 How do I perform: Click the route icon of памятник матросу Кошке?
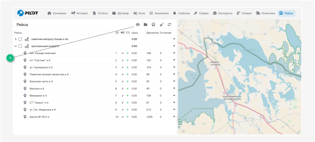click(27, 39)
